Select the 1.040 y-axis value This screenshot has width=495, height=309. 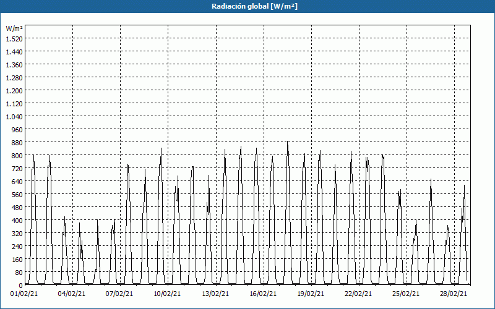[14, 117]
